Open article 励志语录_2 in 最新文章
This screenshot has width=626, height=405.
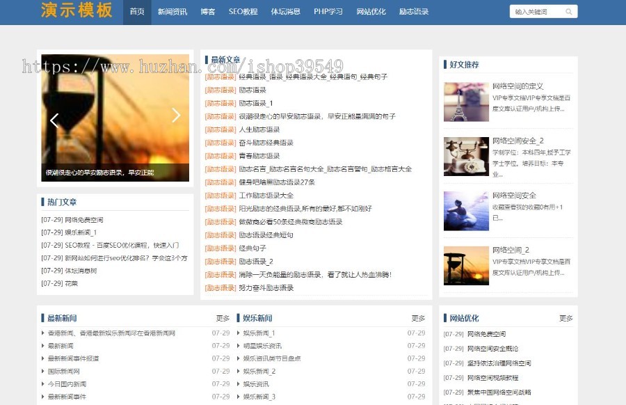[x=256, y=262]
